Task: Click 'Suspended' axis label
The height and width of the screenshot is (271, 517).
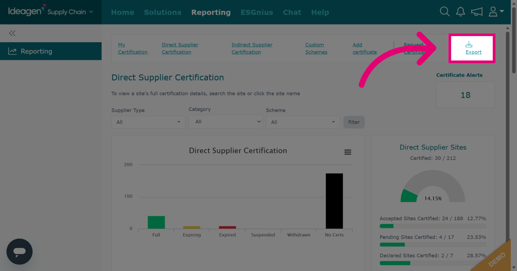Action: [263, 235]
